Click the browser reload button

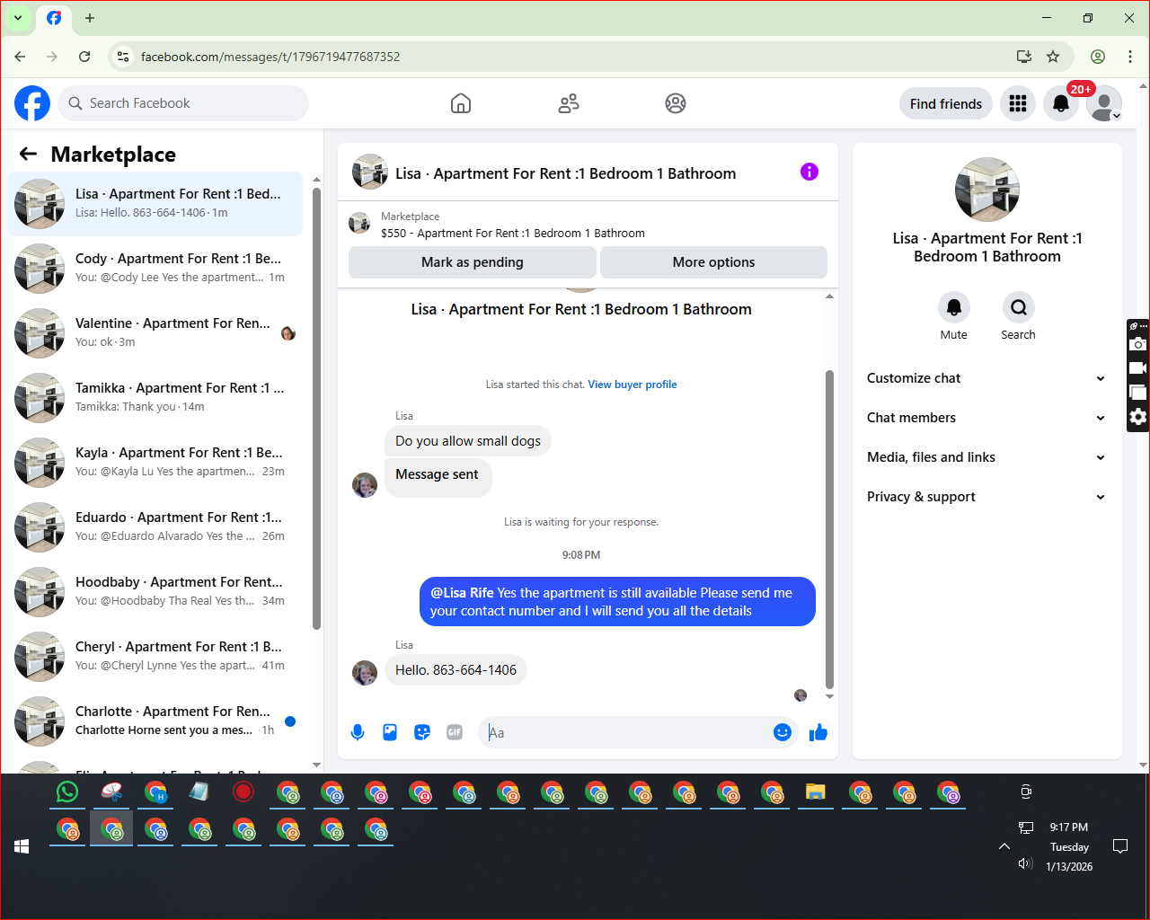click(84, 57)
